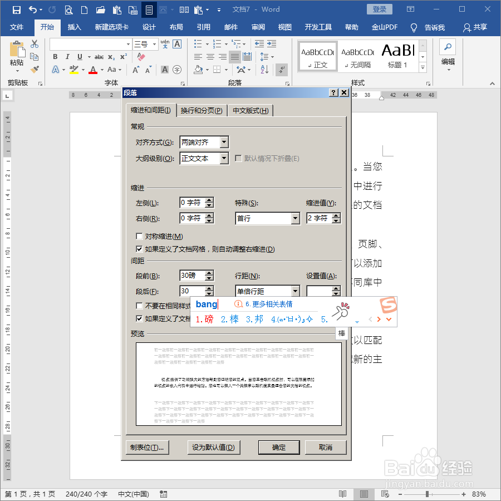The height and width of the screenshot is (501, 501).
Task: Click the Copy icon in the clipboard group
Action: pos(34,57)
